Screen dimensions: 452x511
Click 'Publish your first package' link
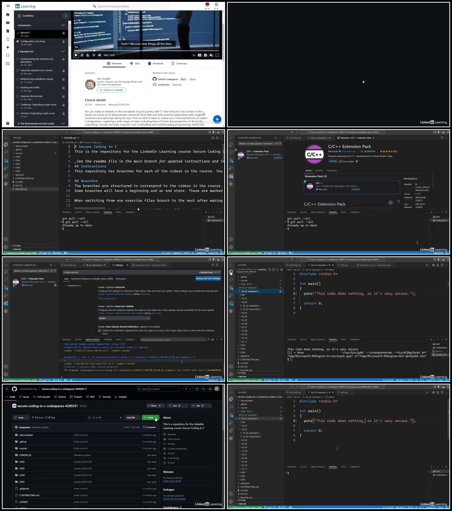174,499
